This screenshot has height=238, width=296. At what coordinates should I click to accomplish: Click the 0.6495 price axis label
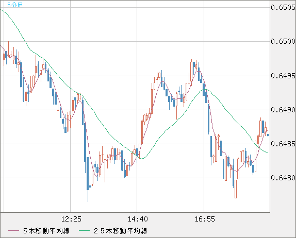[x=283, y=76]
